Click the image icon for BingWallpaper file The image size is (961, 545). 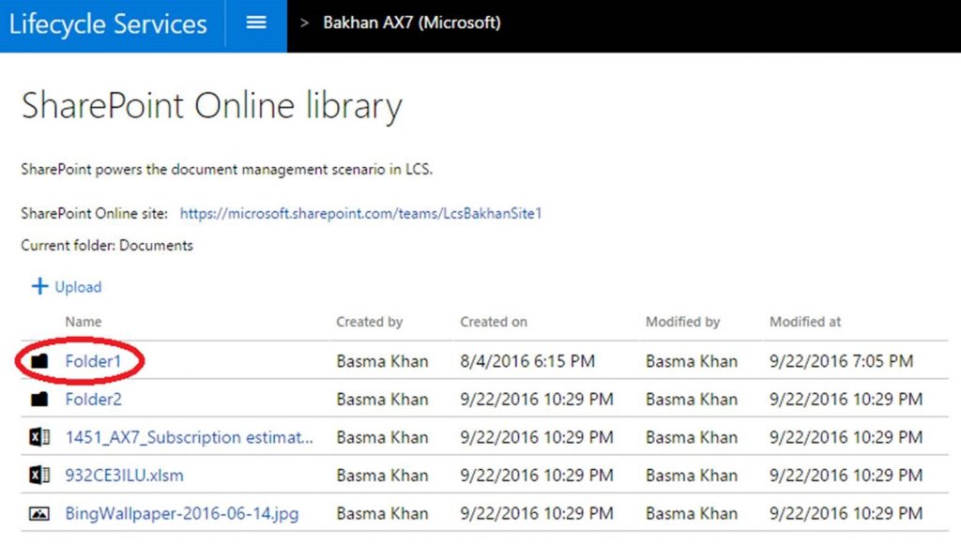[39, 514]
